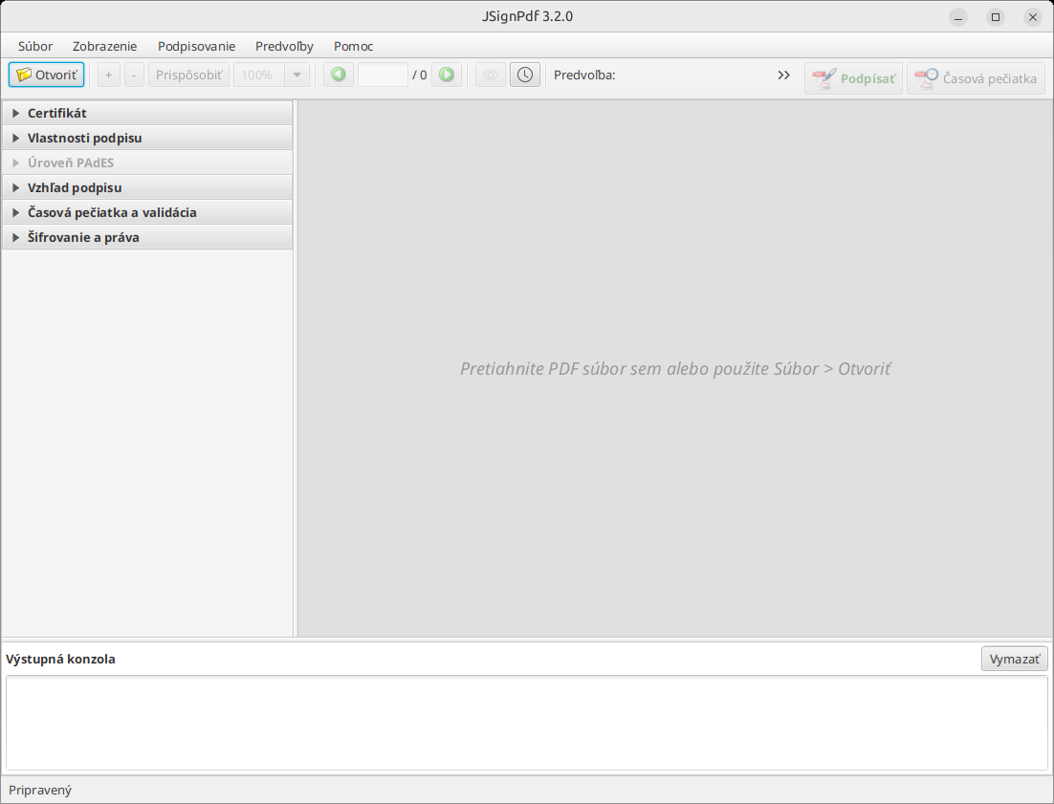Expand the Vzhľad podpisu section

pos(147,187)
